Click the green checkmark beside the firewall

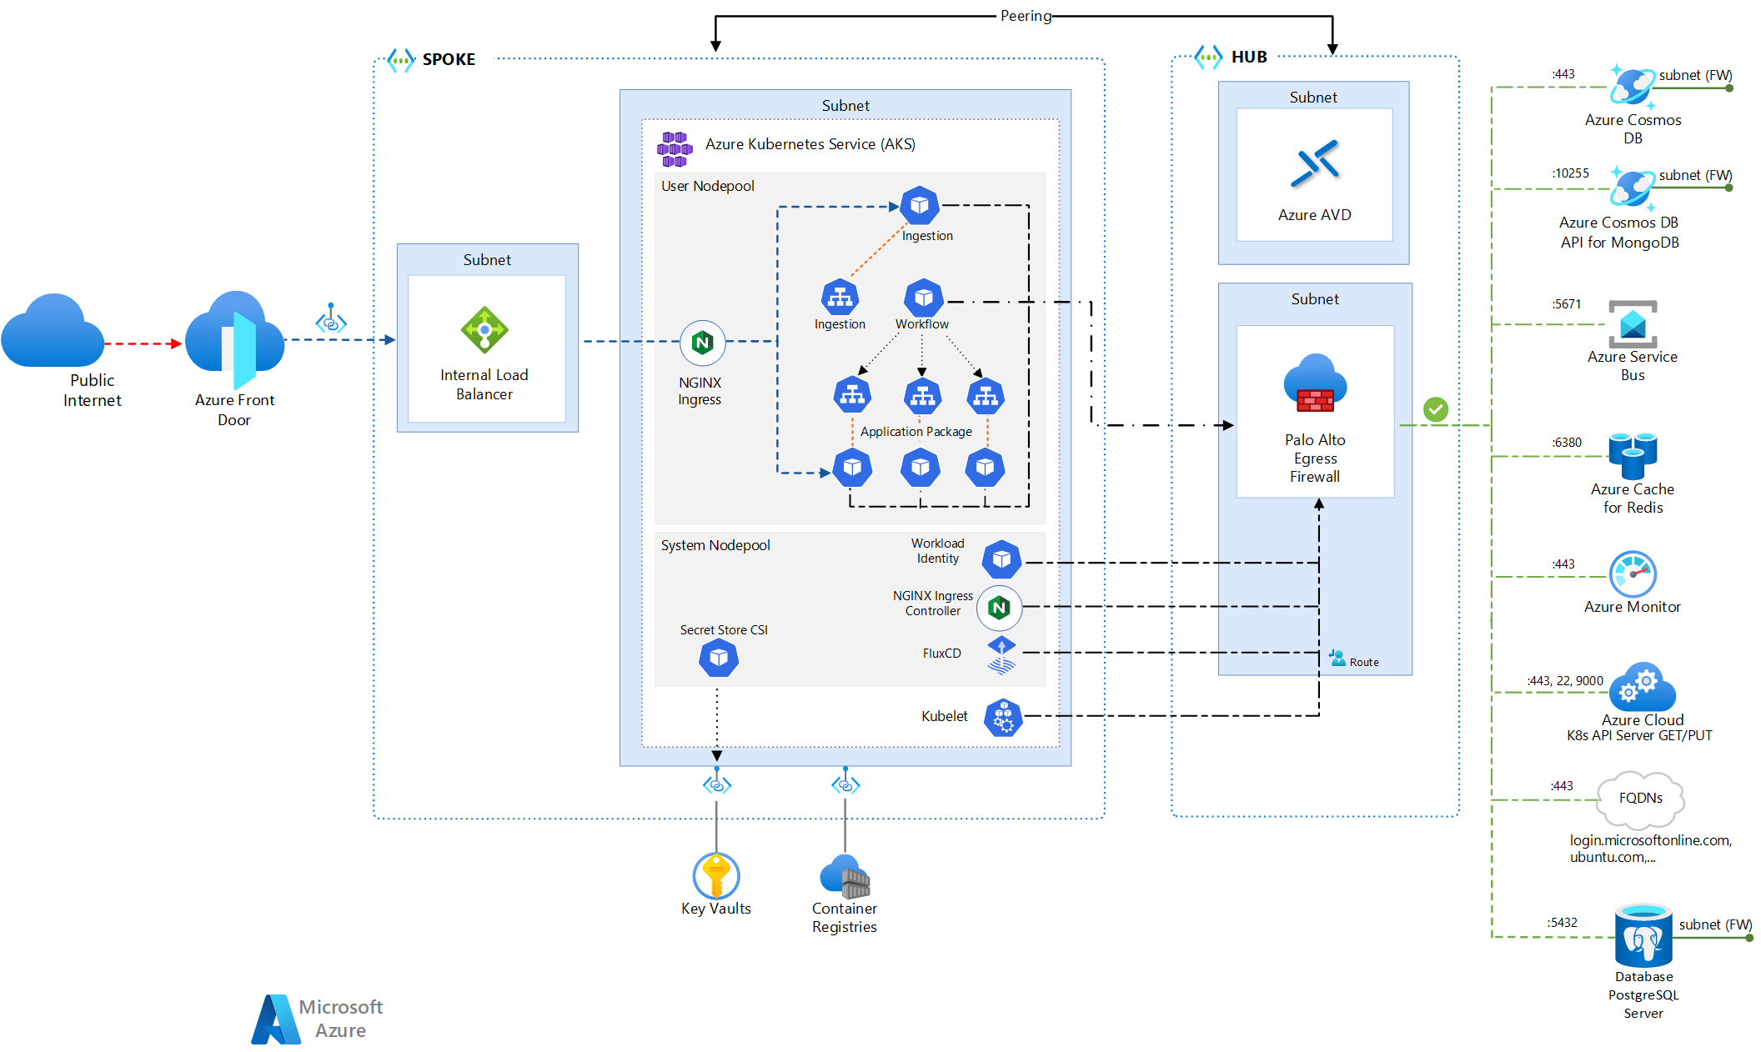pyautogui.click(x=1436, y=409)
